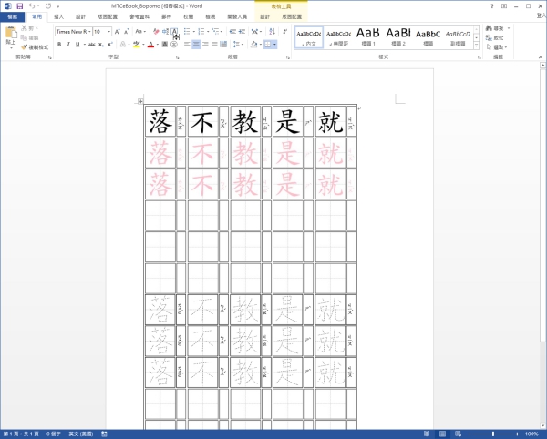
Task: Switch to the Mailings (郵件) tab
Action: pos(167,16)
